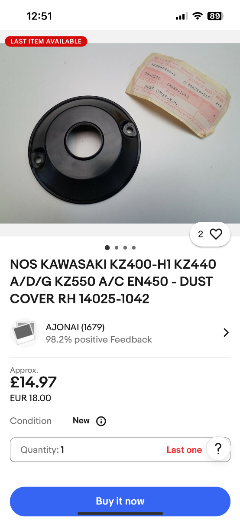
Task: Select the first image pagination dot
Action: tap(107, 248)
